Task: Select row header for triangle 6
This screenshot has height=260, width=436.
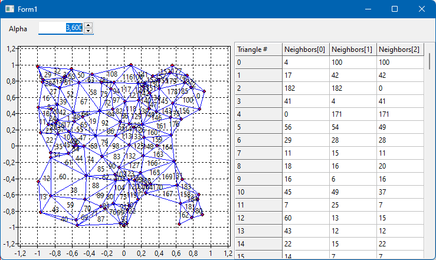Action: (258, 140)
